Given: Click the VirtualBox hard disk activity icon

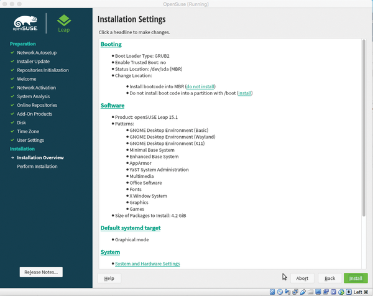Looking at the screenshot, I should (x=272, y=292).
